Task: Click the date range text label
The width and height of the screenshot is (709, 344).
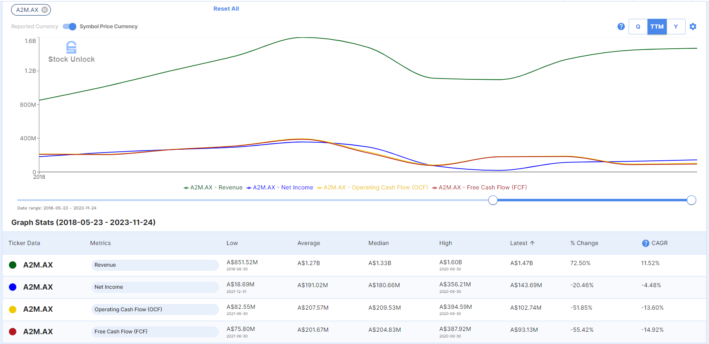Action: (x=57, y=208)
